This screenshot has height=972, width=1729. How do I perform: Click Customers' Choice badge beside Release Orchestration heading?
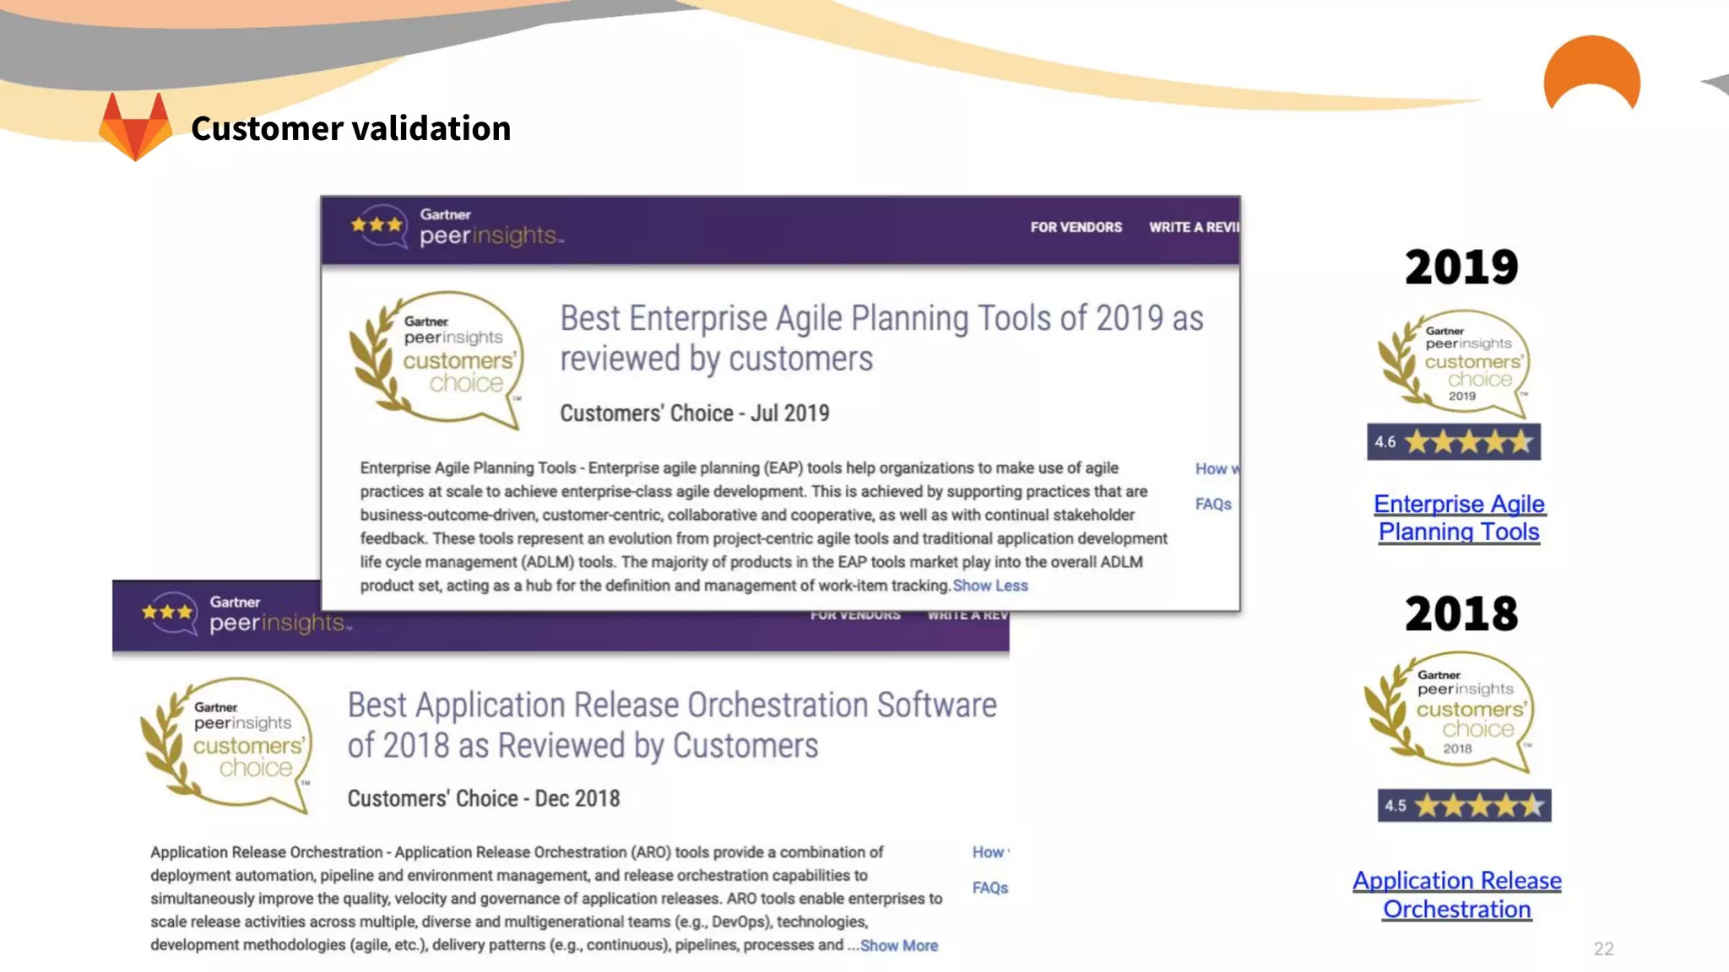point(227,743)
